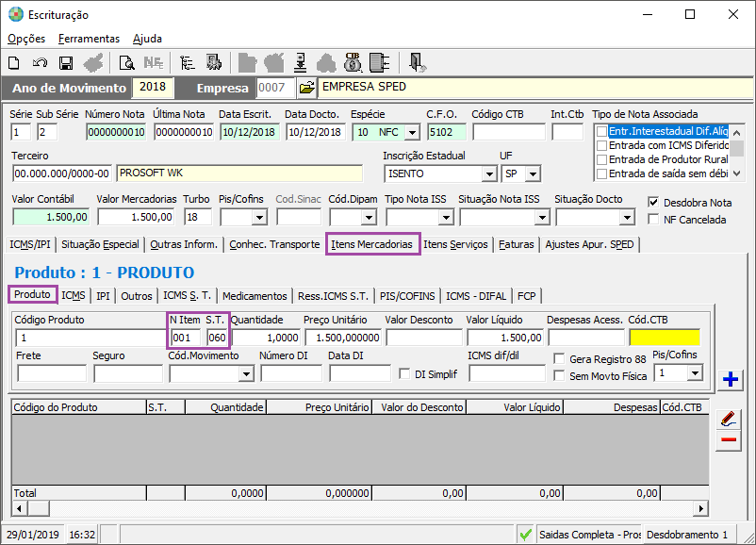The image size is (756, 545).
Task: Expand the Cód.Movimento dropdown
Action: [x=246, y=373]
